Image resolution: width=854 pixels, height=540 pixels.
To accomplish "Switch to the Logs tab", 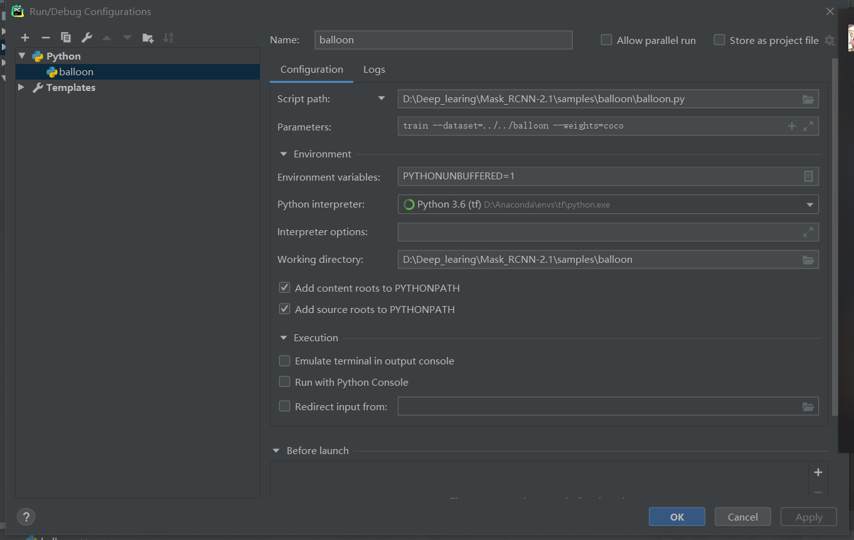I will (374, 70).
